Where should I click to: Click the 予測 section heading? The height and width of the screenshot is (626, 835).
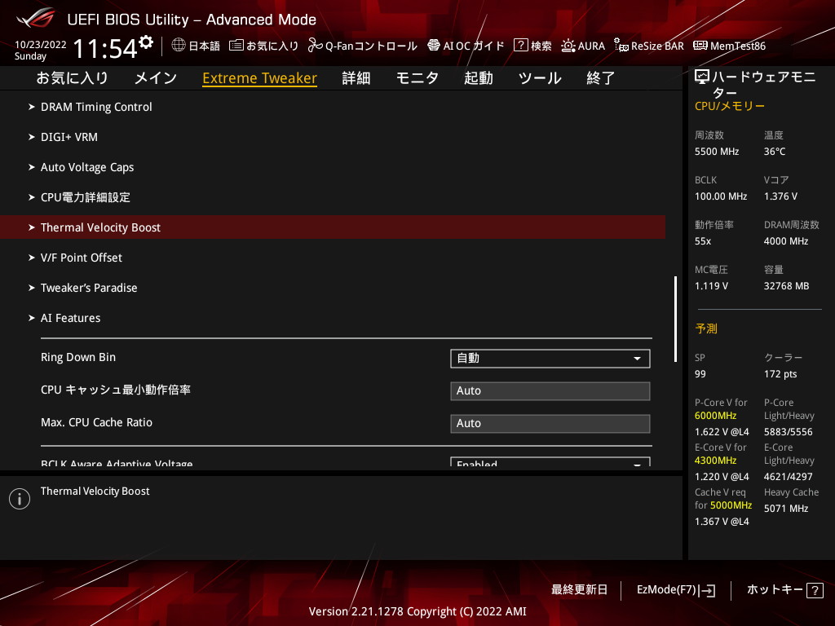point(706,328)
